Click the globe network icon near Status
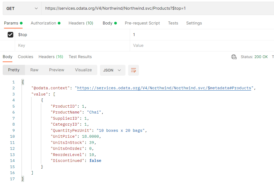The image size is (274, 188). click(x=234, y=57)
